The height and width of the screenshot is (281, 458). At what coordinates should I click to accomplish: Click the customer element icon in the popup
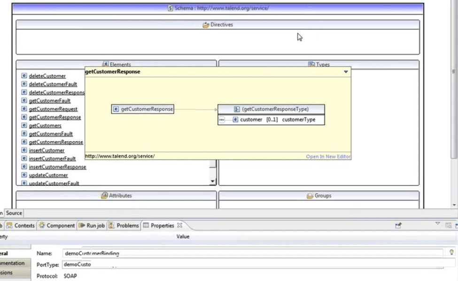tap(235, 119)
